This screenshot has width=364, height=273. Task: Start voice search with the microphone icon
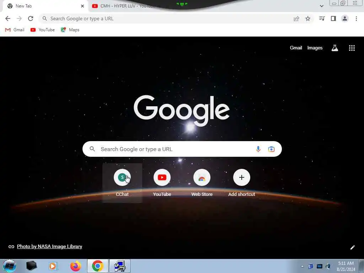pos(258,149)
